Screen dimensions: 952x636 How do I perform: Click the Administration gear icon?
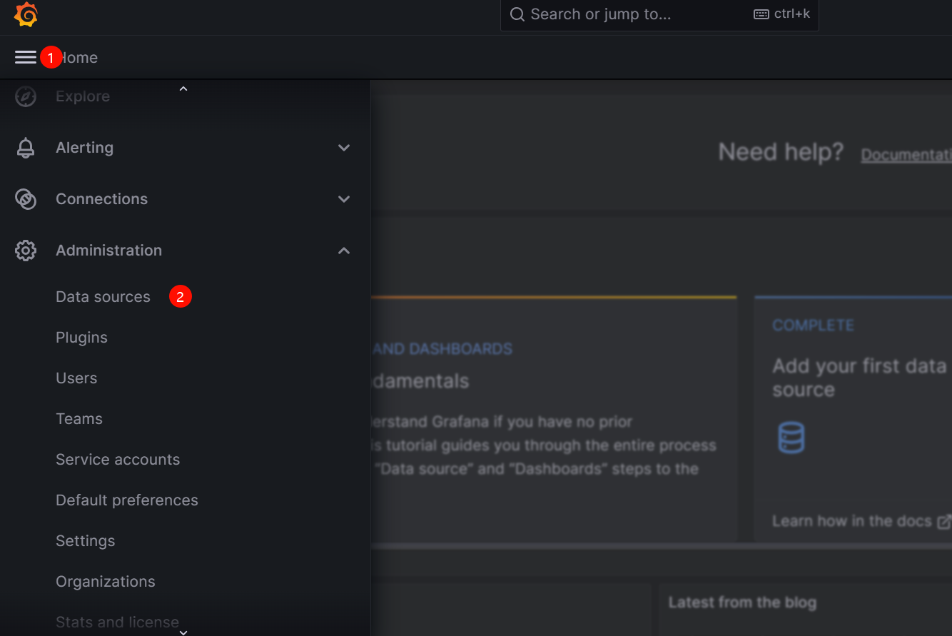coord(26,251)
